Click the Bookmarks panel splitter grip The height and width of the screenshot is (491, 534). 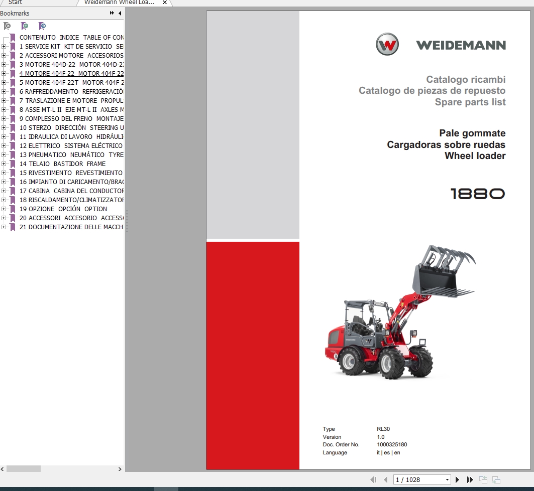pos(127,221)
